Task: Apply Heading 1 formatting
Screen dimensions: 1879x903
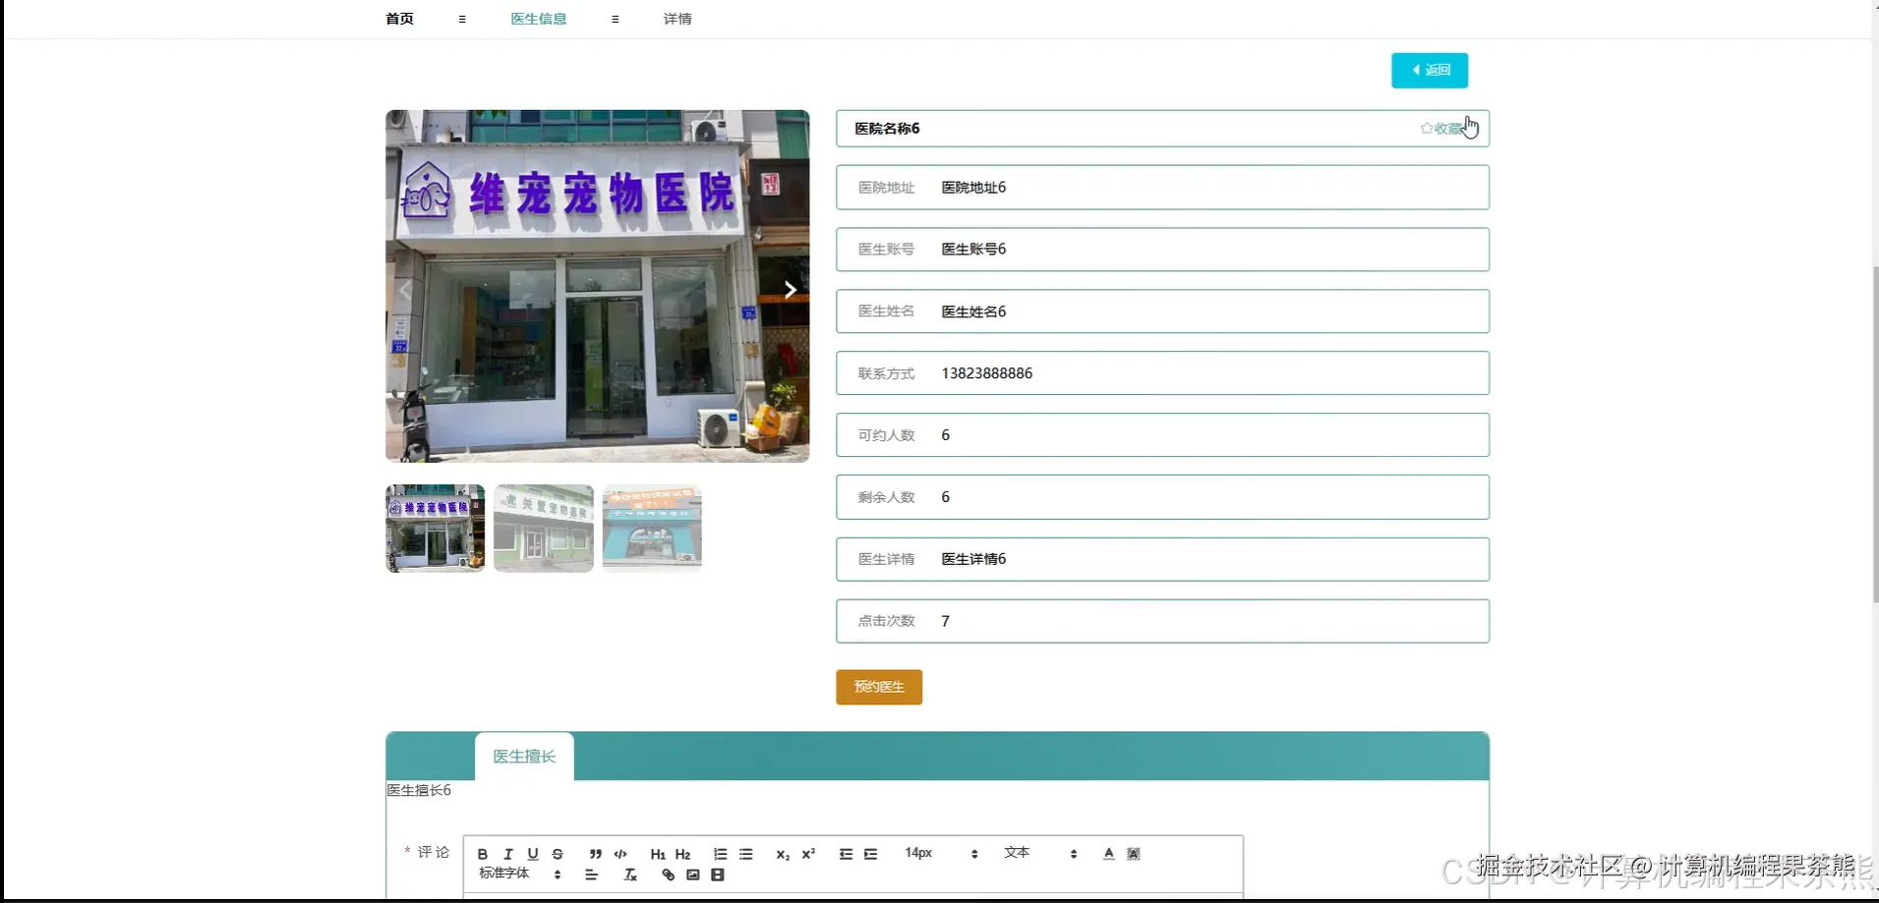Action: (659, 854)
